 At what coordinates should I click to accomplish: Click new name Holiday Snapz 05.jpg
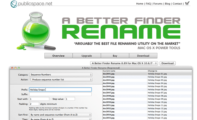157,86
